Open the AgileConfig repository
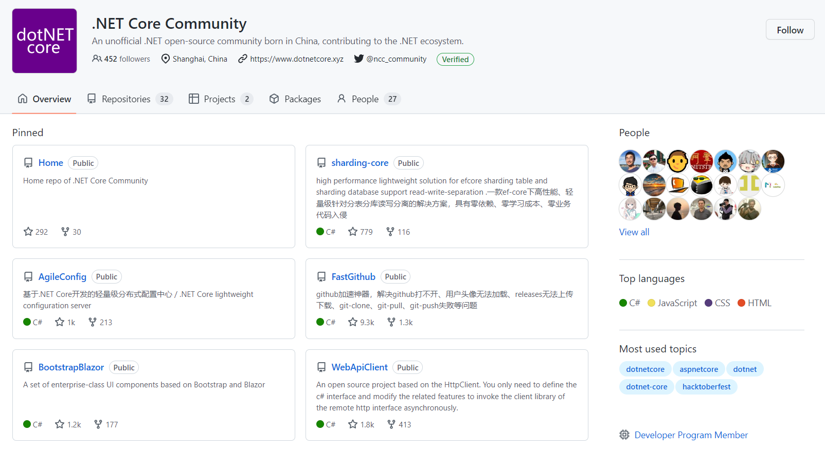The width and height of the screenshot is (825, 450). (62, 277)
